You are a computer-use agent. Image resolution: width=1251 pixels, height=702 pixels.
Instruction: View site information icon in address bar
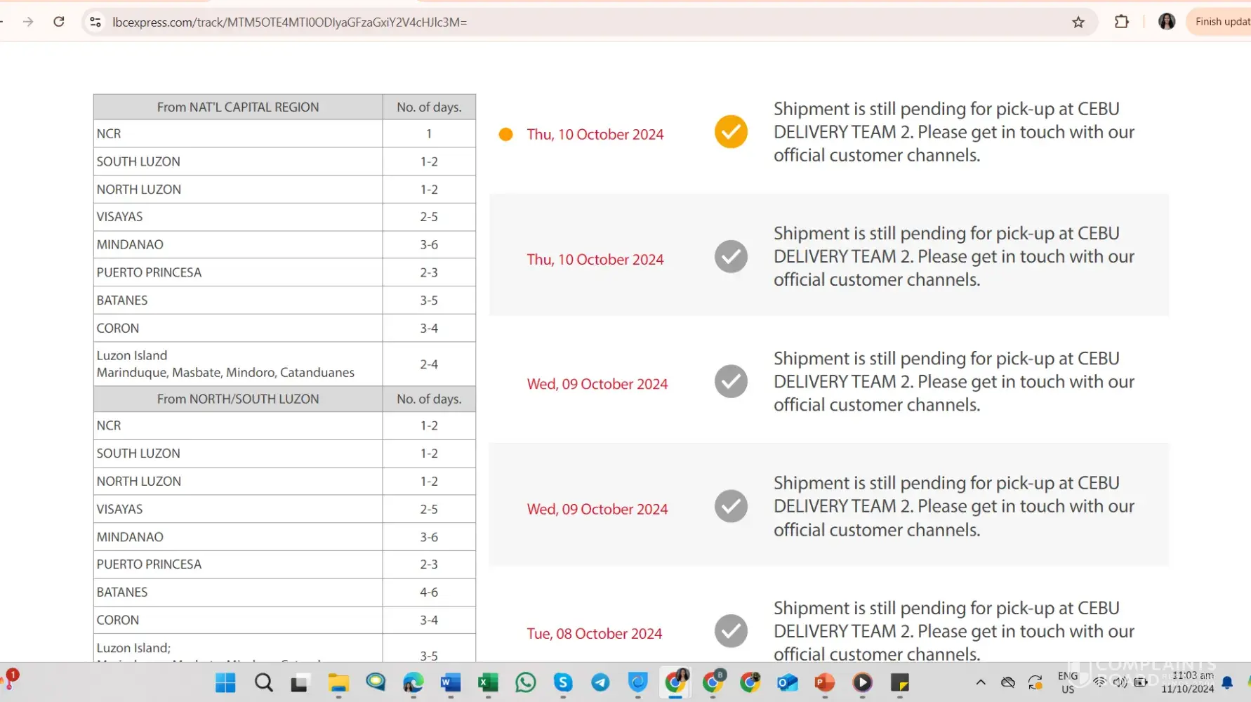coord(95,22)
